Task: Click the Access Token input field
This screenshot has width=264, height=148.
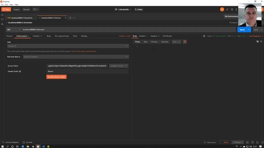Action: pos(77,66)
